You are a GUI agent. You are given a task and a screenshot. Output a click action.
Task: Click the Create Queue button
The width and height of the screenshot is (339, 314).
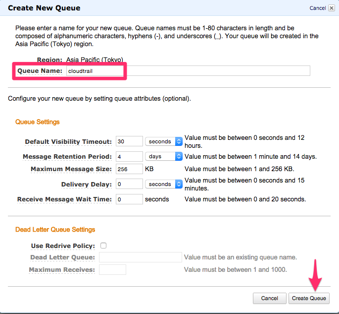coord(309,298)
